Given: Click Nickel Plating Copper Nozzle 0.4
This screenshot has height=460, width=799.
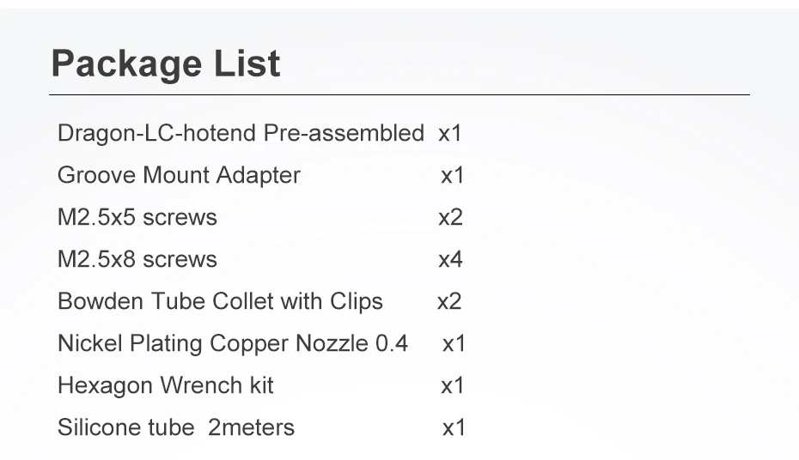Looking at the screenshot, I should (233, 343).
